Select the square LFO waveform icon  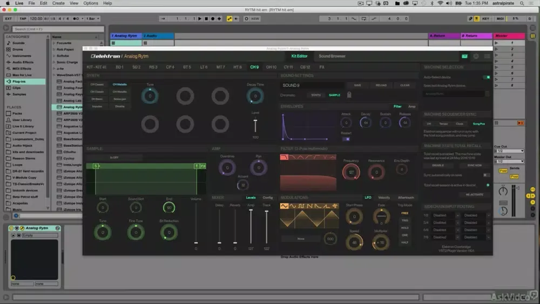[301, 206]
